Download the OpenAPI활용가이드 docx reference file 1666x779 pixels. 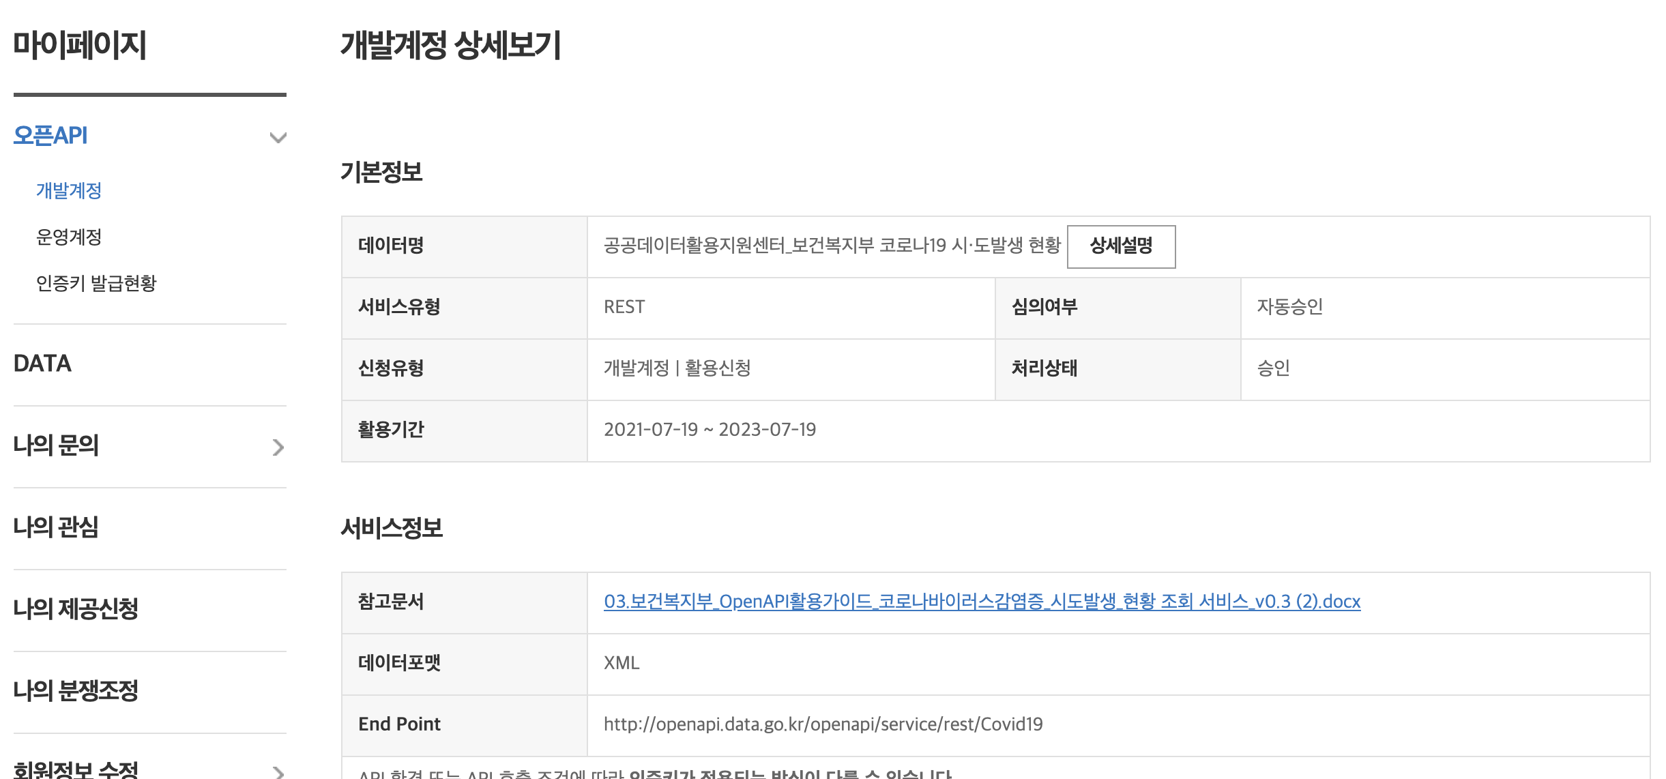(982, 602)
